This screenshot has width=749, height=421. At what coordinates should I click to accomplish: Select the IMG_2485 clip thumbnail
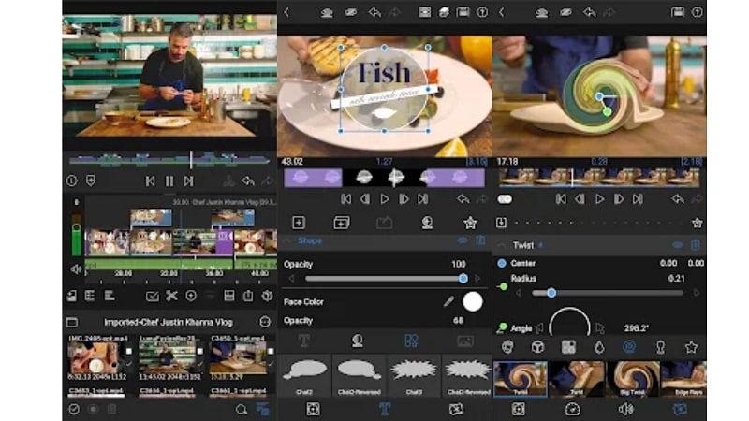(x=95, y=358)
